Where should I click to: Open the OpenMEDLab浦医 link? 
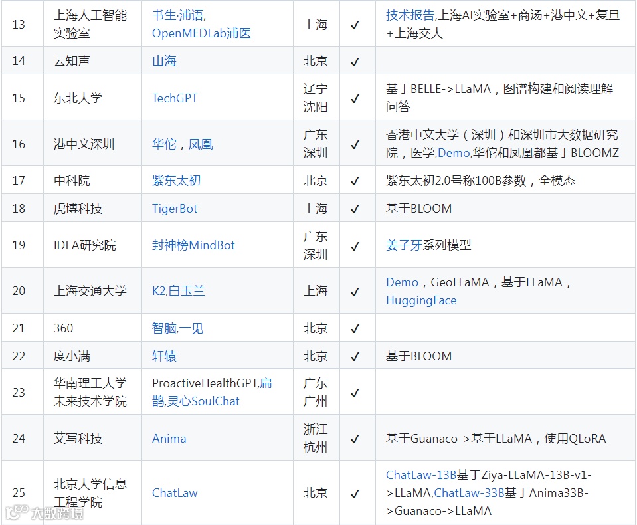[201, 33]
